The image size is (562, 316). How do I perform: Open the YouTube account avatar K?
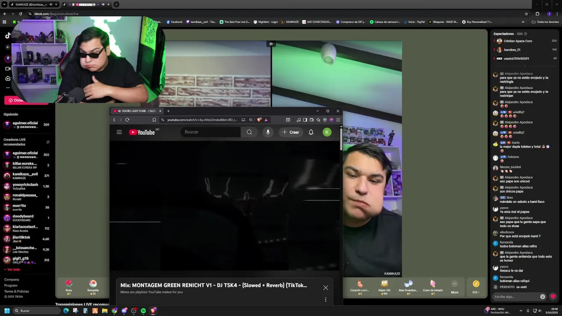click(x=327, y=132)
